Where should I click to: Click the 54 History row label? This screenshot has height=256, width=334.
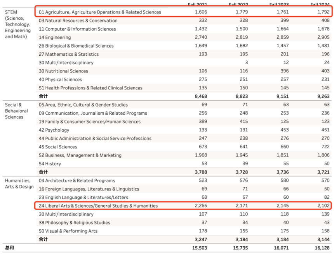pyautogui.click(x=50, y=164)
